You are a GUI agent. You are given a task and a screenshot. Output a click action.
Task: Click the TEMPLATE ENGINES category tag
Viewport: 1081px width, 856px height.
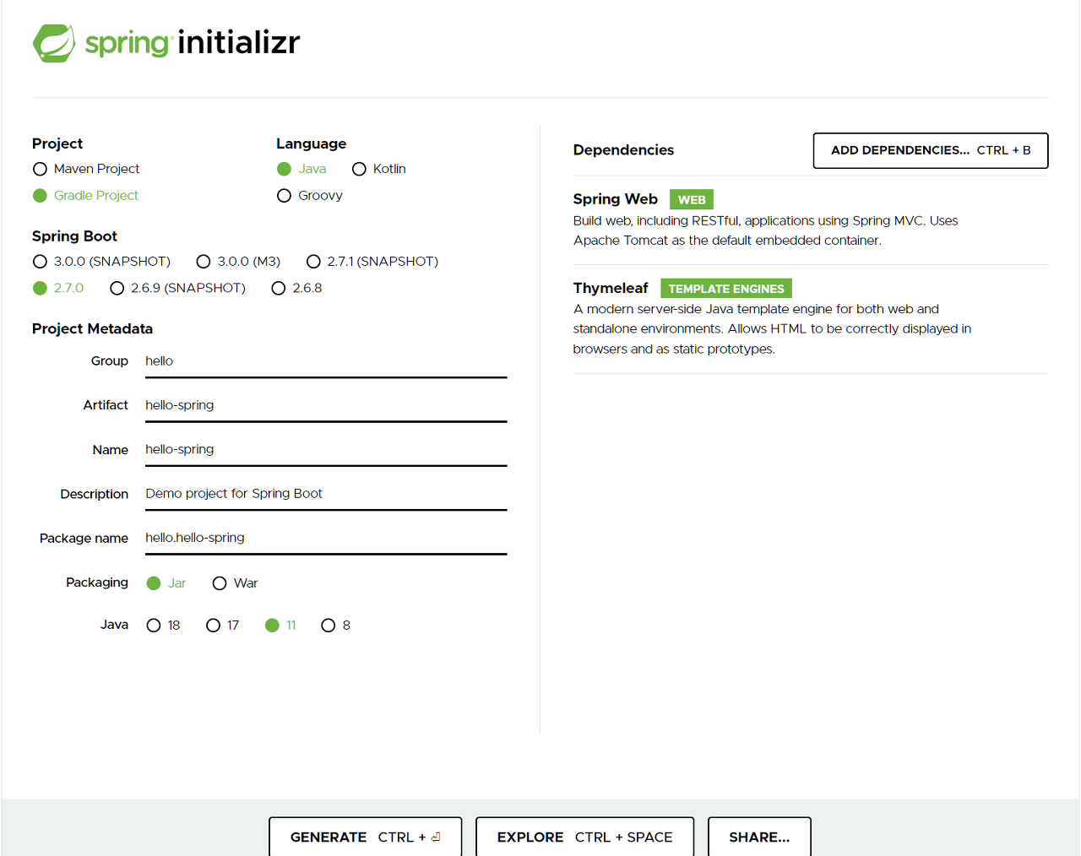(x=726, y=289)
